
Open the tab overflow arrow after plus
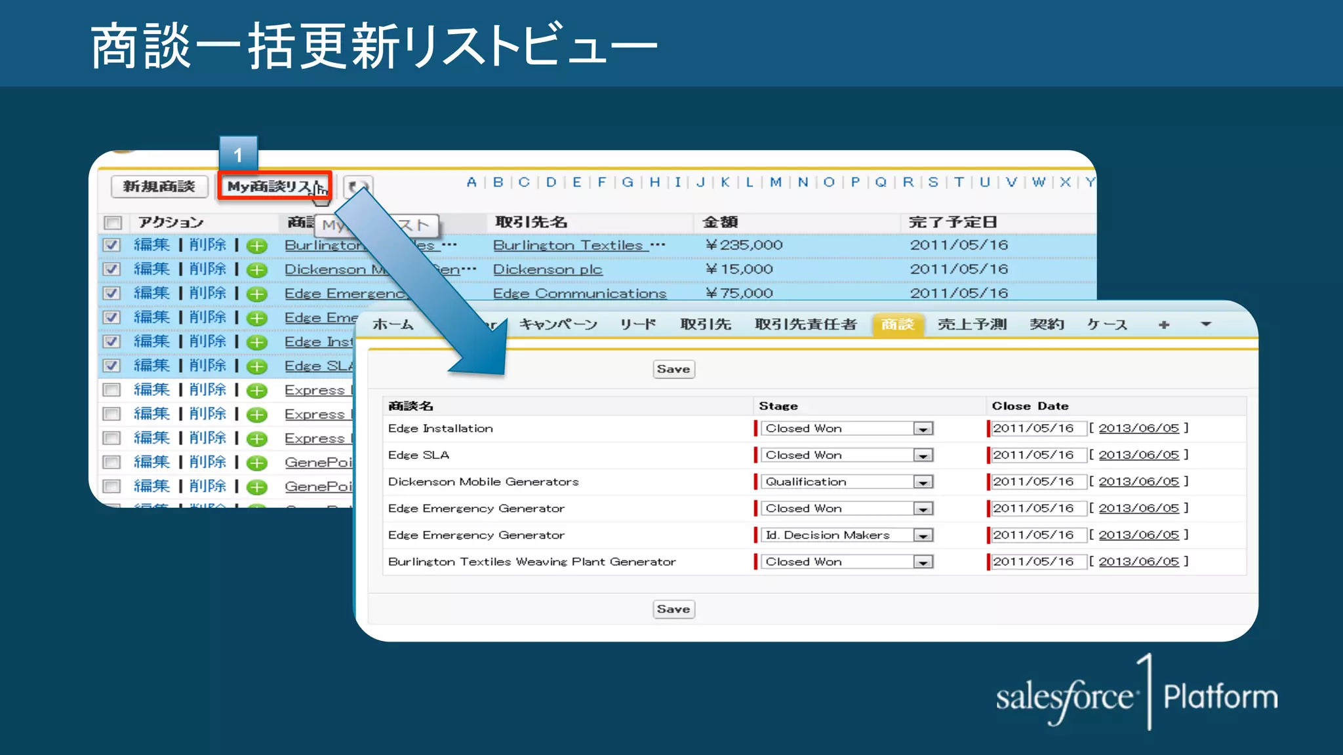pos(1205,324)
